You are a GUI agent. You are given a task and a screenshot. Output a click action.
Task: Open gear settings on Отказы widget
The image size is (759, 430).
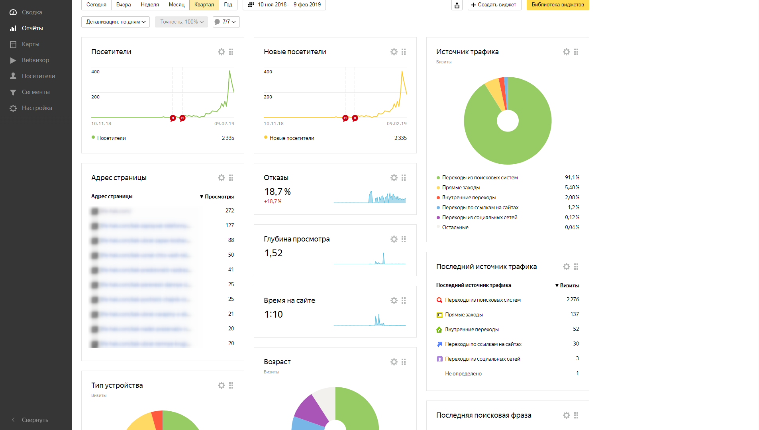tap(394, 178)
